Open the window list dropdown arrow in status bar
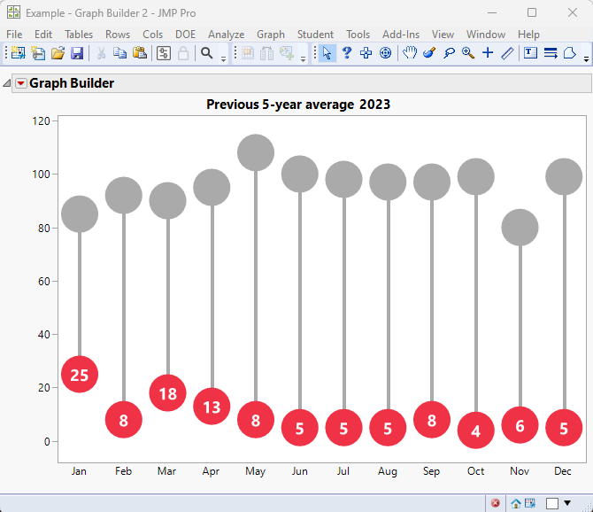Image resolution: width=593 pixels, height=512 pixels. pyautogui.click(x=567, y=503)
